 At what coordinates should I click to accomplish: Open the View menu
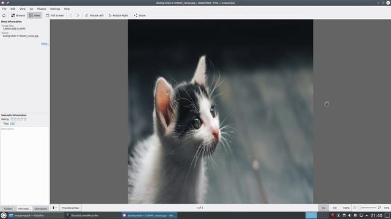pyautogui.click(x=23, y=9)
